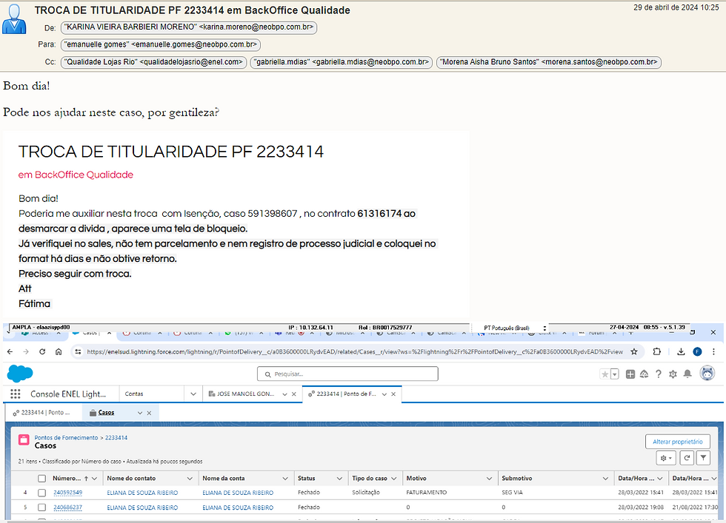Click the gabriella.mdias Cc chip

pos(342,62)
